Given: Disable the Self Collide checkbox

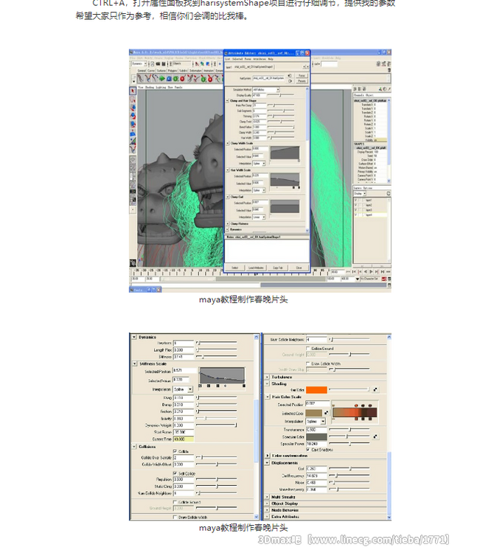Looking at the screenshot, I should point(175,473).
